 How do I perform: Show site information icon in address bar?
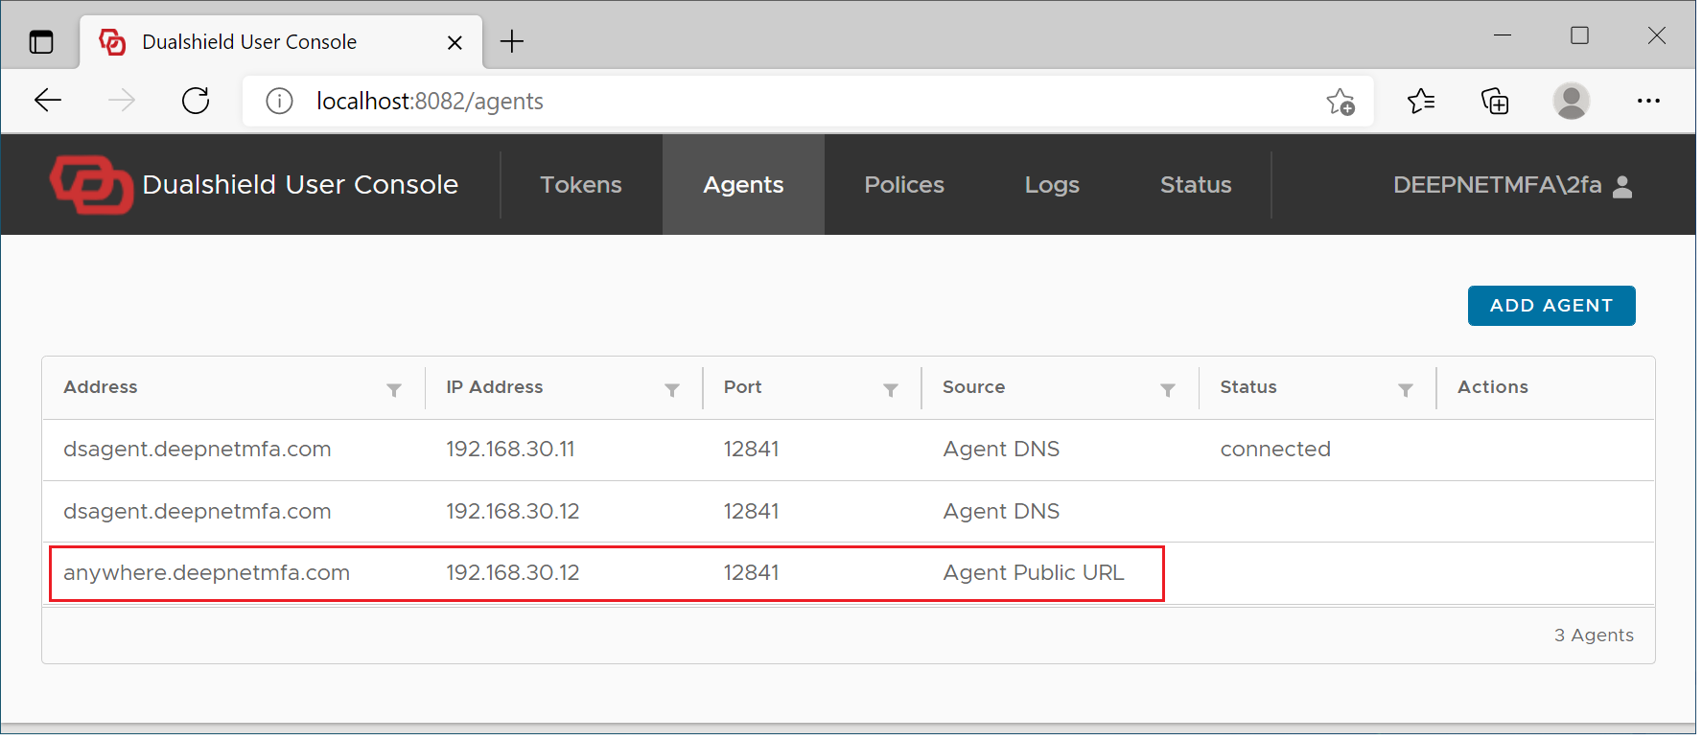279,101
